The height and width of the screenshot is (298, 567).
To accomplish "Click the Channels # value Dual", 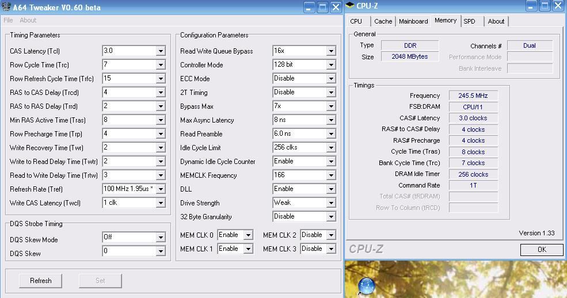I will pyautogui.click(x=530, y=45).
